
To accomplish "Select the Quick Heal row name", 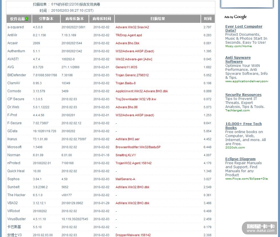I will tap(16, 171).
